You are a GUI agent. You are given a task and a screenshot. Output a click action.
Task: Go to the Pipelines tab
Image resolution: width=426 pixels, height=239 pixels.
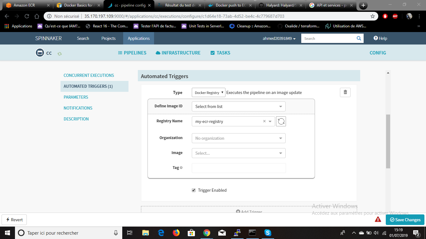tap(132, 53)
